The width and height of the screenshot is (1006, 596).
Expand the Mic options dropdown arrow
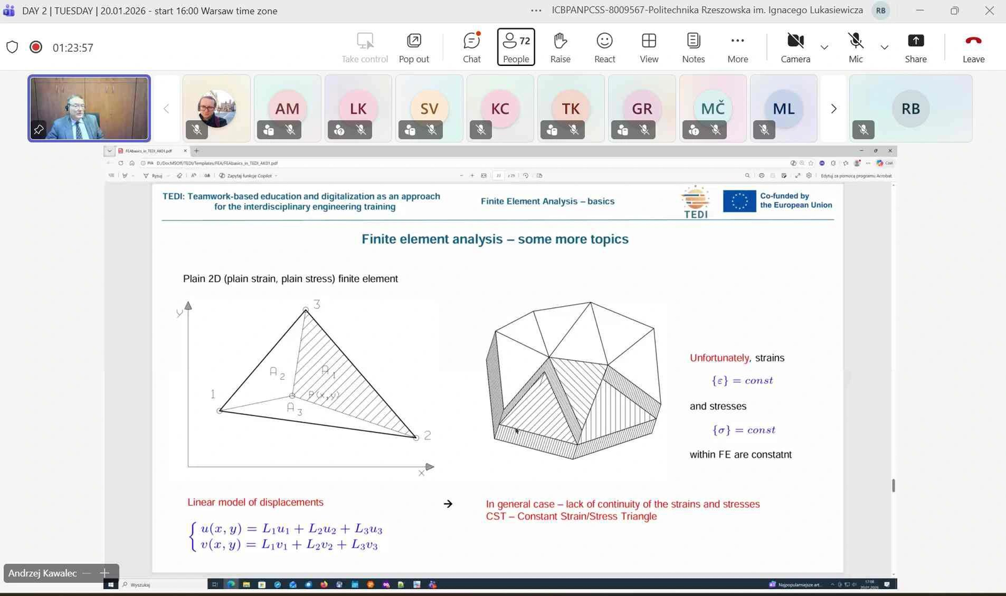coord(884,47)
